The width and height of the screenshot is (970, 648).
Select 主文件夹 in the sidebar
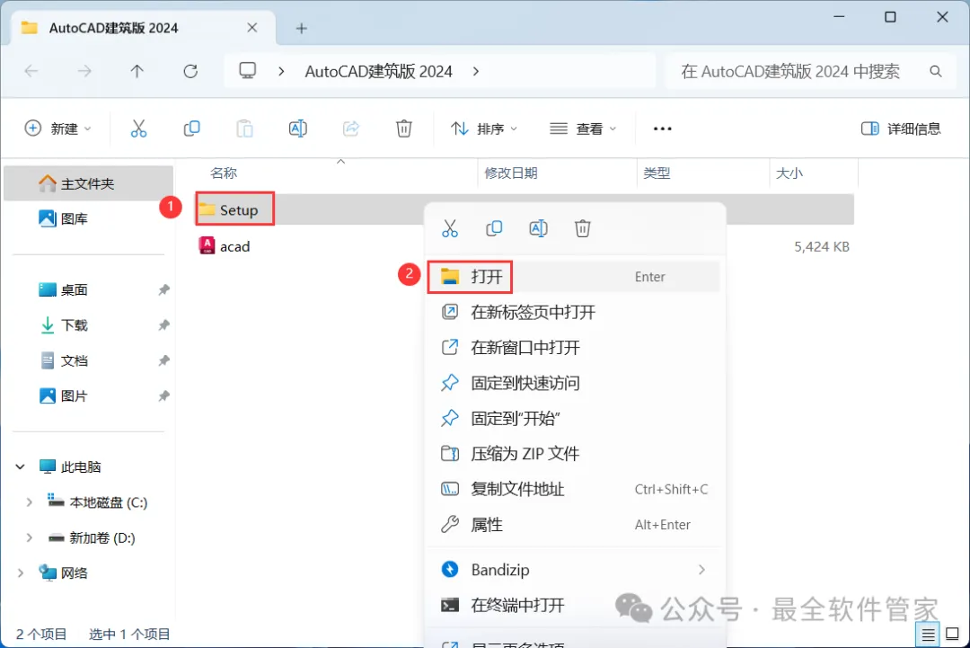[x=88, y=183]
